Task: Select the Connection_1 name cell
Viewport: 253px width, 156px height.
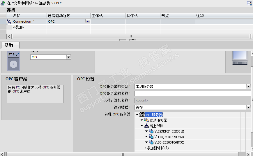Action: [x=29, y=21]
